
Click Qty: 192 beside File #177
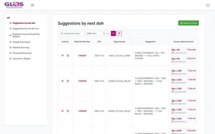click(x=176, y=59)
